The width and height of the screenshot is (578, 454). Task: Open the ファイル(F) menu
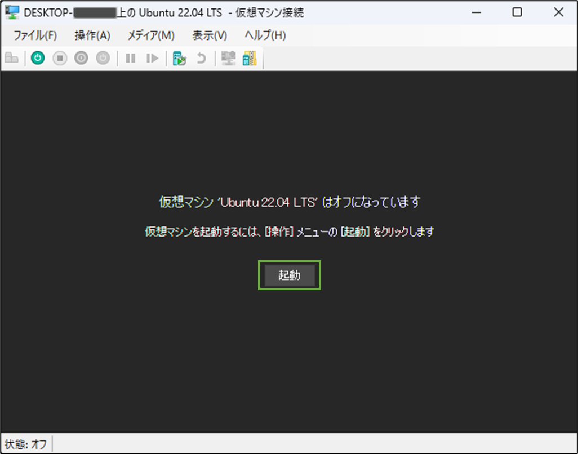click(35, 35)
